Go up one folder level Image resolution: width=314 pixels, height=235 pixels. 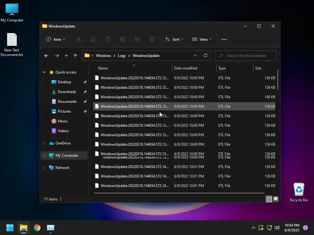click(75, 56)
